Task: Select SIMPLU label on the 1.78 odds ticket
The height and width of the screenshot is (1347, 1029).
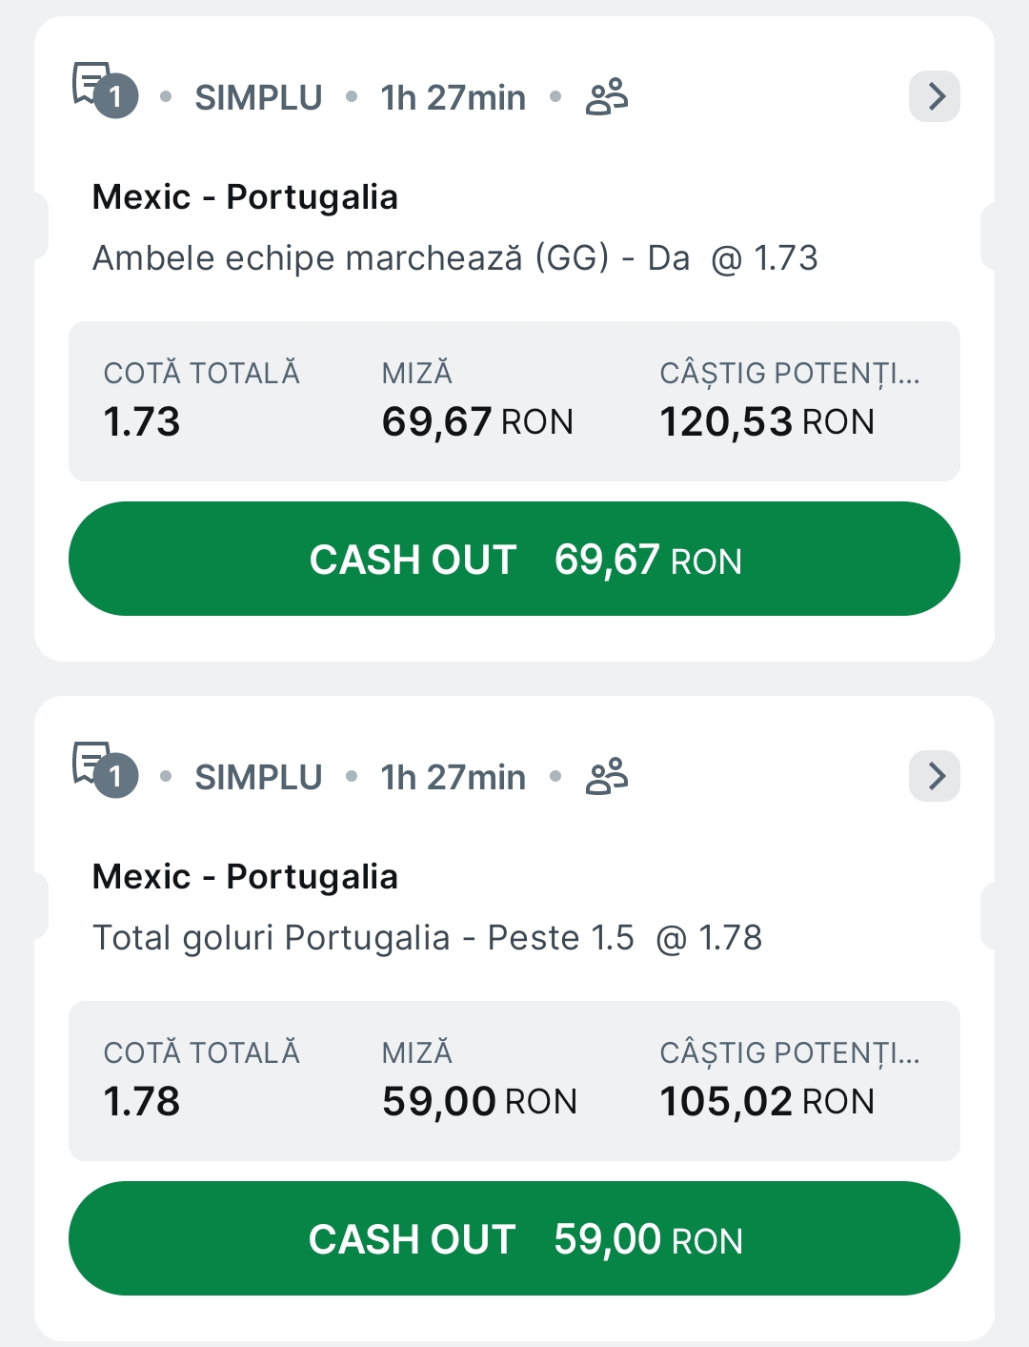Action: click(x=258, y=778)
